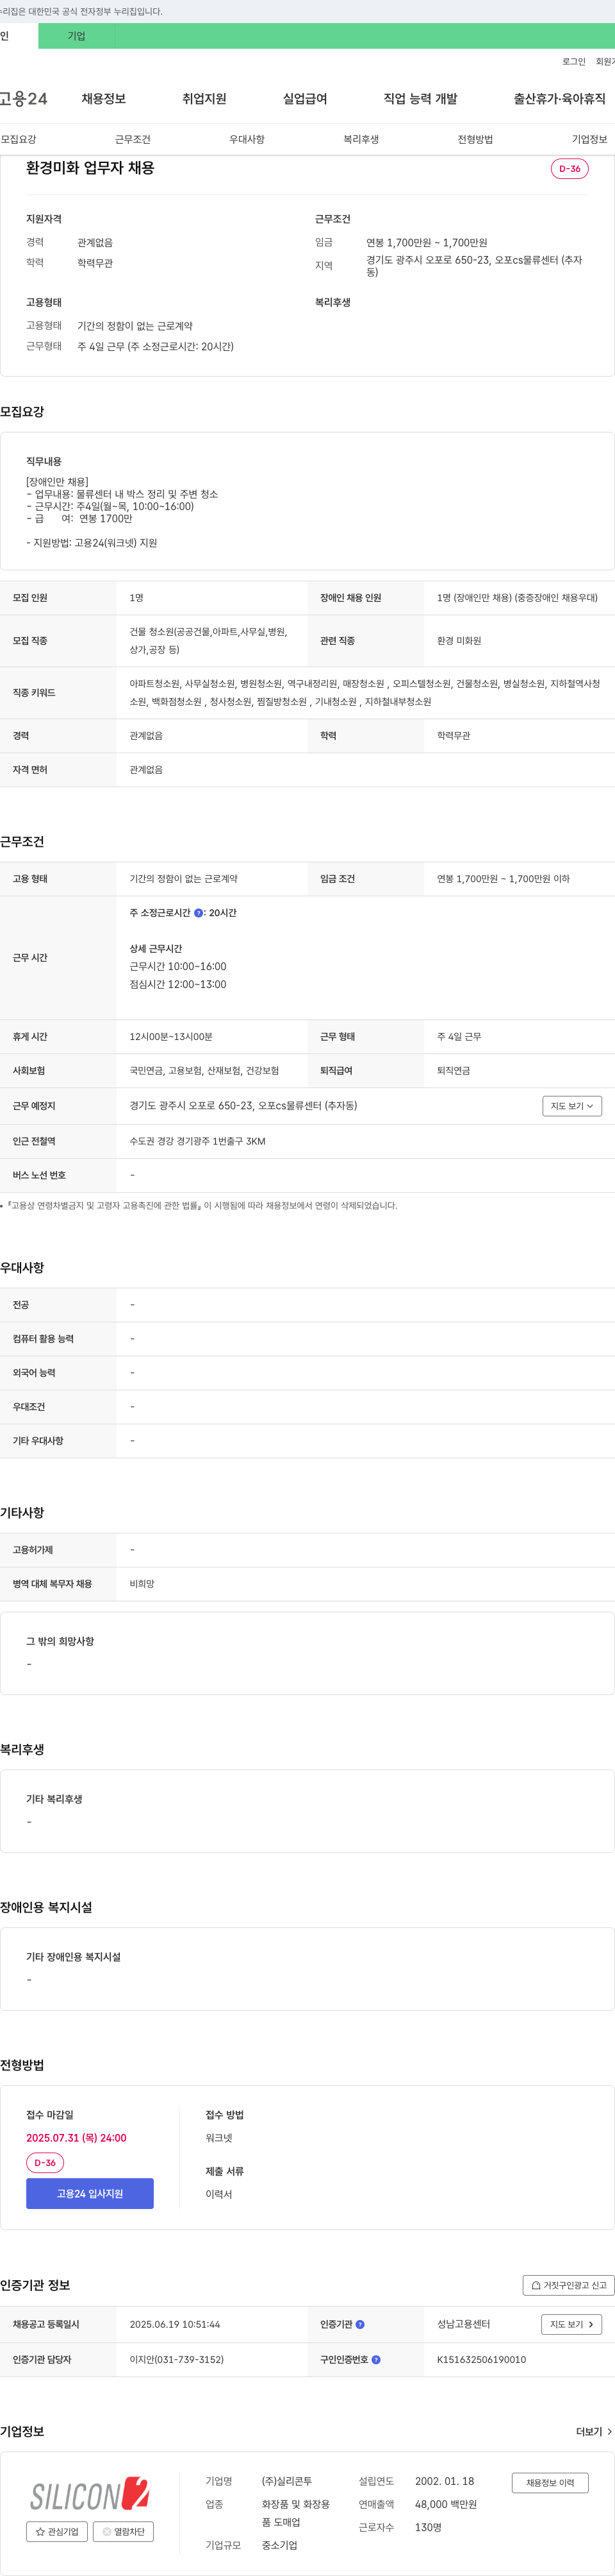Click help icon next to 인증기관 label
This screenshot has height=2576, width=615.
[361, 2325]
